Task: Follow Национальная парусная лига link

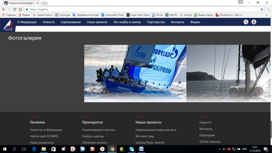Action: pos(156,130)
